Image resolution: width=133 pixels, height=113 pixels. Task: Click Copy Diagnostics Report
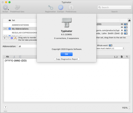tap(67, 59)
